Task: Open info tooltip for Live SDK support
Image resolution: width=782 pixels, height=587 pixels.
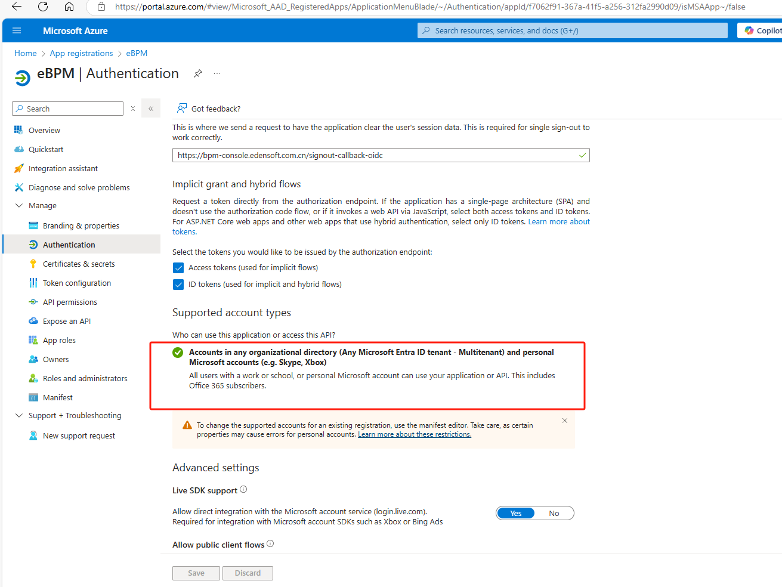Action: (243, 490)
